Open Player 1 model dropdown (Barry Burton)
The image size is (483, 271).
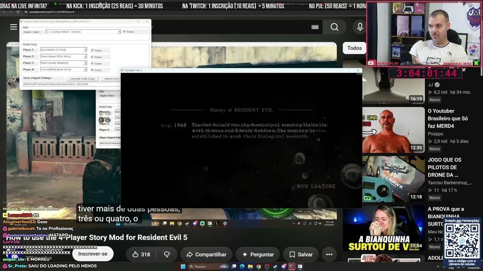pos(85,50)
